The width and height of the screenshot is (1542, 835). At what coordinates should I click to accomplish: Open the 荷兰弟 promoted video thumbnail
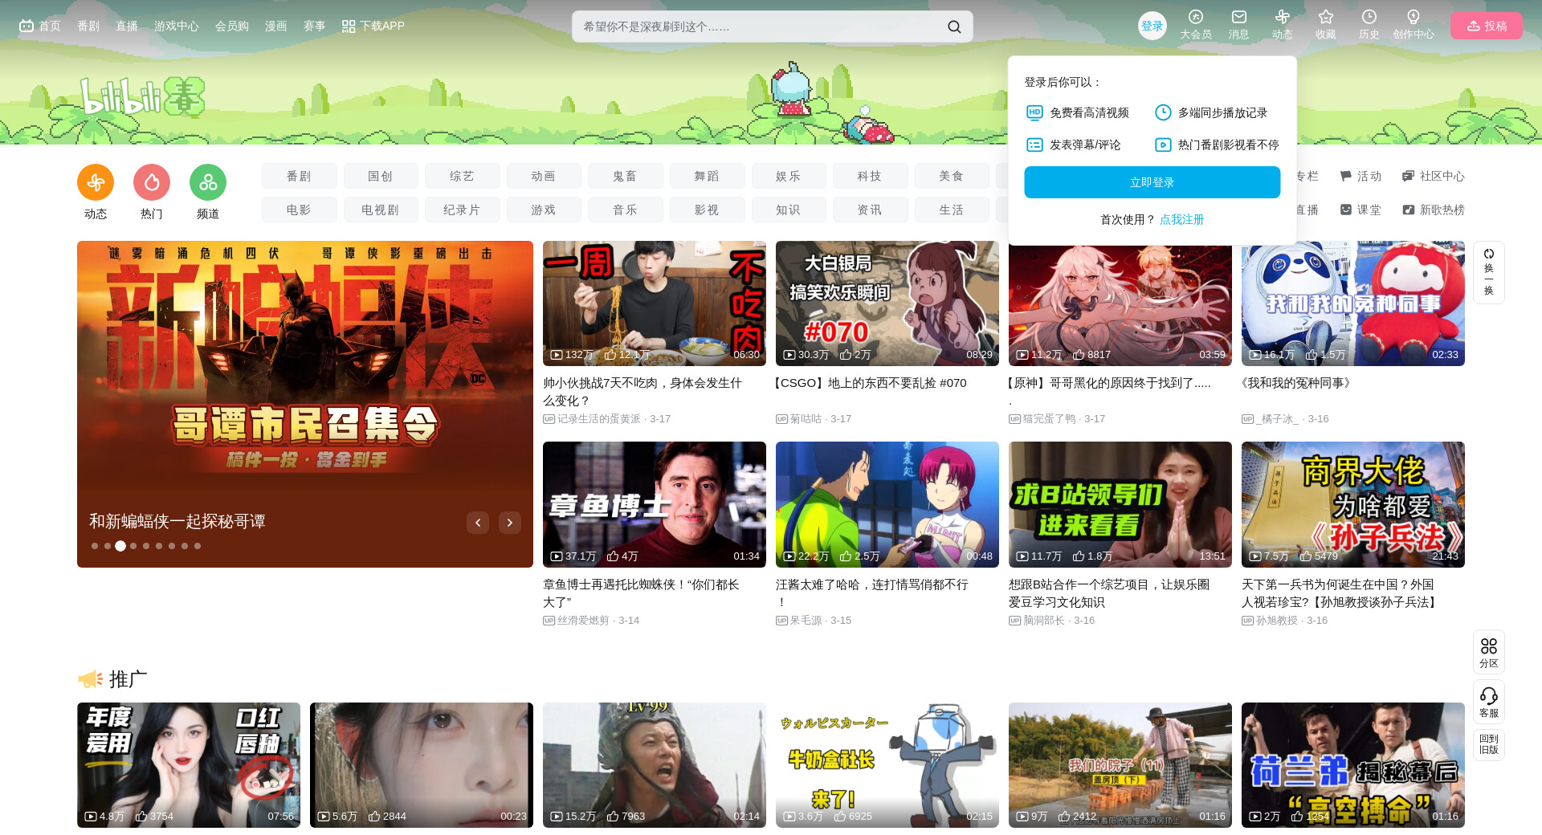pyautogui.click(x=1353, y=765)
